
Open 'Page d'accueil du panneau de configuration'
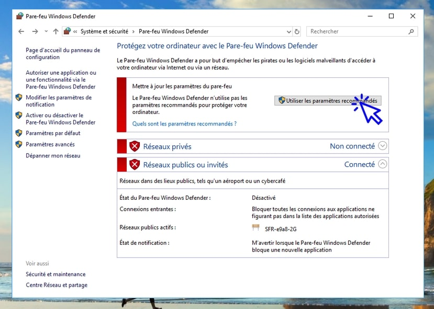click(x=63, y=54)
